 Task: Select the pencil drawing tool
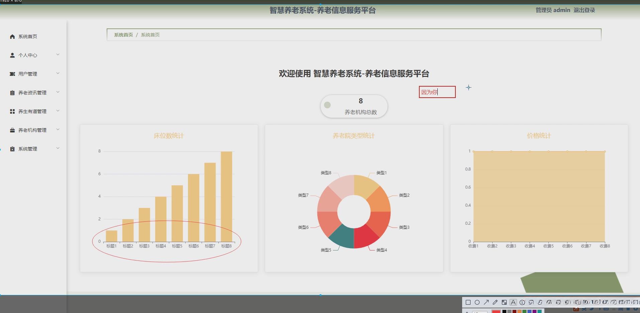pos(495,302)
